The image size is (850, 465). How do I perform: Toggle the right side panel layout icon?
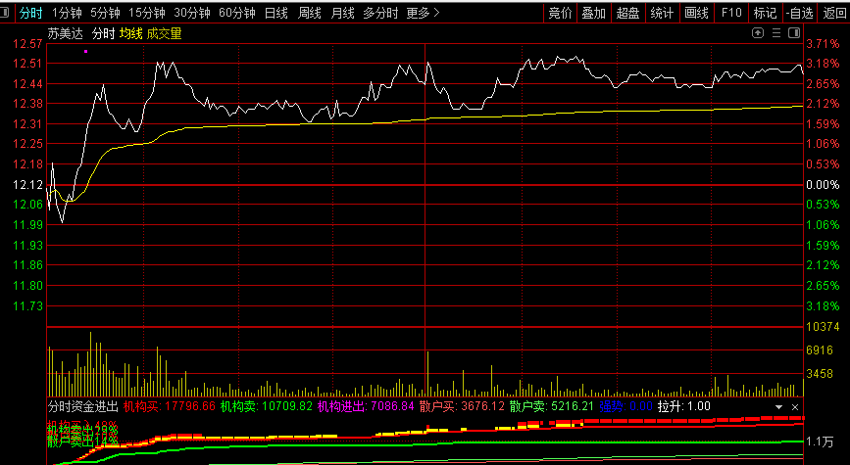click(792, 32)
